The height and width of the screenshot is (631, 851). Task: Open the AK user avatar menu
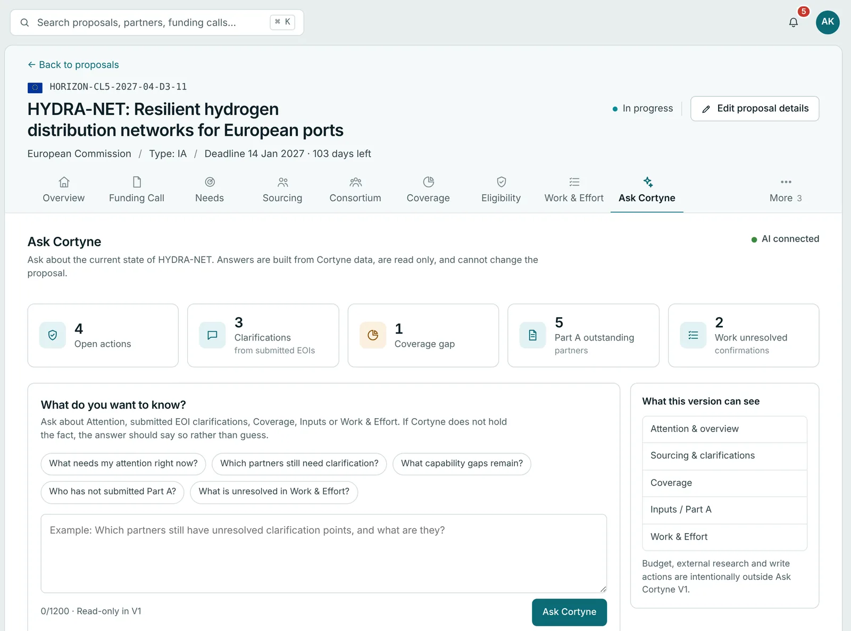[828, 22]
